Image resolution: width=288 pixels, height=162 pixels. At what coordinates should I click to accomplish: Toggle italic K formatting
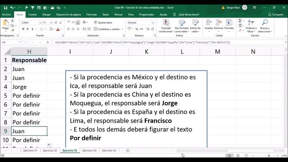(28, 29)
